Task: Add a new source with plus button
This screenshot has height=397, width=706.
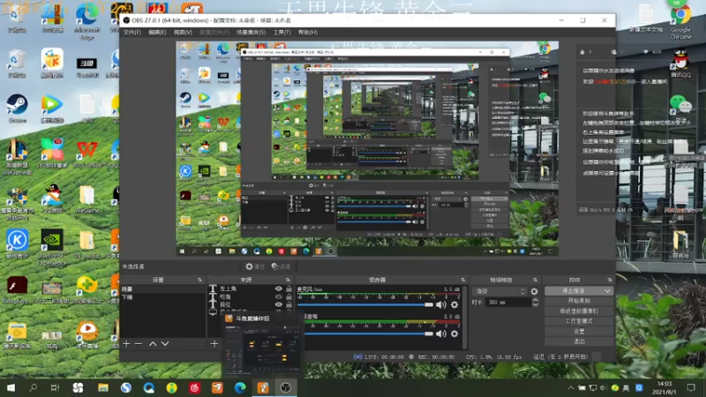Action: (x=214, y=344)
